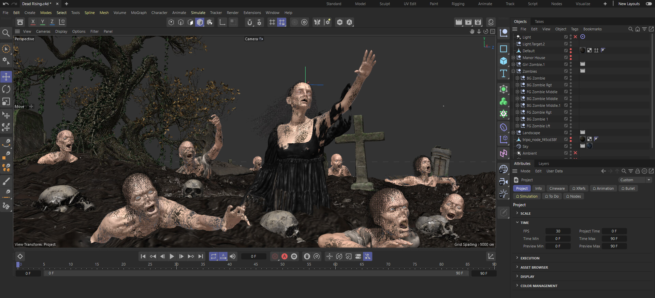The image size is (655, 298).
Task: Expand the Landscape object
Action: pyautogui.click(x=513, y=133)
